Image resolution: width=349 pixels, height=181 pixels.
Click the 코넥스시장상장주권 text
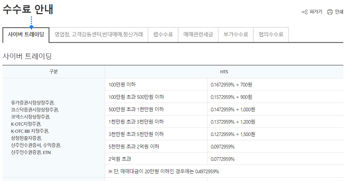(x=31, y=117)
